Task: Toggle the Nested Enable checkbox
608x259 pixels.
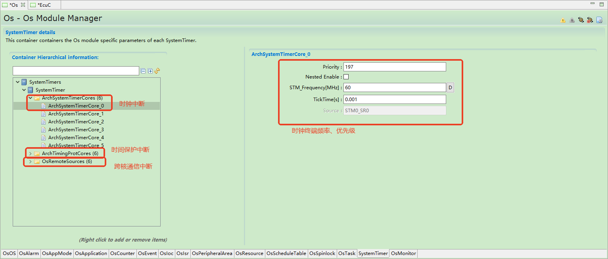Action: click(346, 77)
